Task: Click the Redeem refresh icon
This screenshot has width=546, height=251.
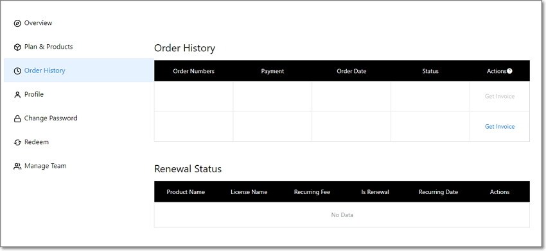Action: click(17, 142)
